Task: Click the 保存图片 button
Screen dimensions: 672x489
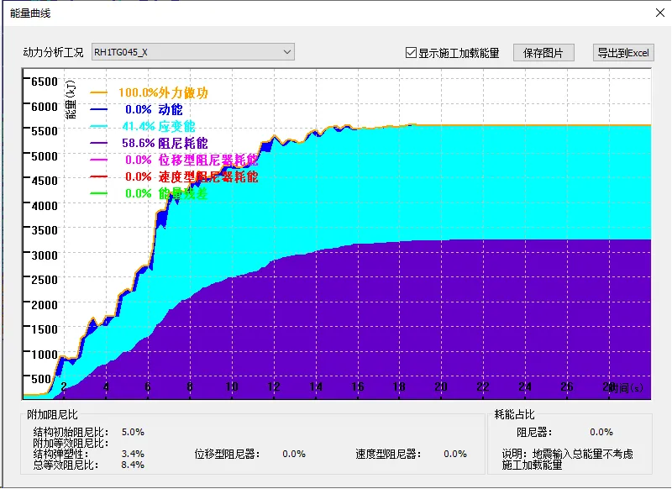Action: [543, 53]
